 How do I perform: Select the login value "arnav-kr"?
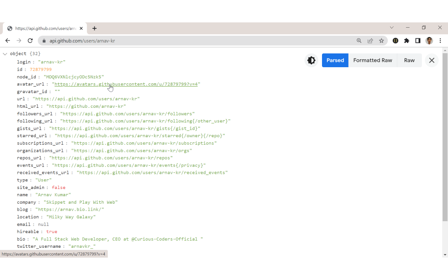point(52,62)
